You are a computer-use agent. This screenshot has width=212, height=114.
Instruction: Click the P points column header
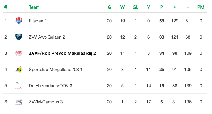(x=162, y=7)
